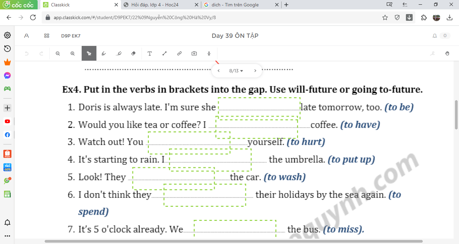Select the pointer selection tool
The width and height of the screenshot is (459, 244).
coord(89,53)
